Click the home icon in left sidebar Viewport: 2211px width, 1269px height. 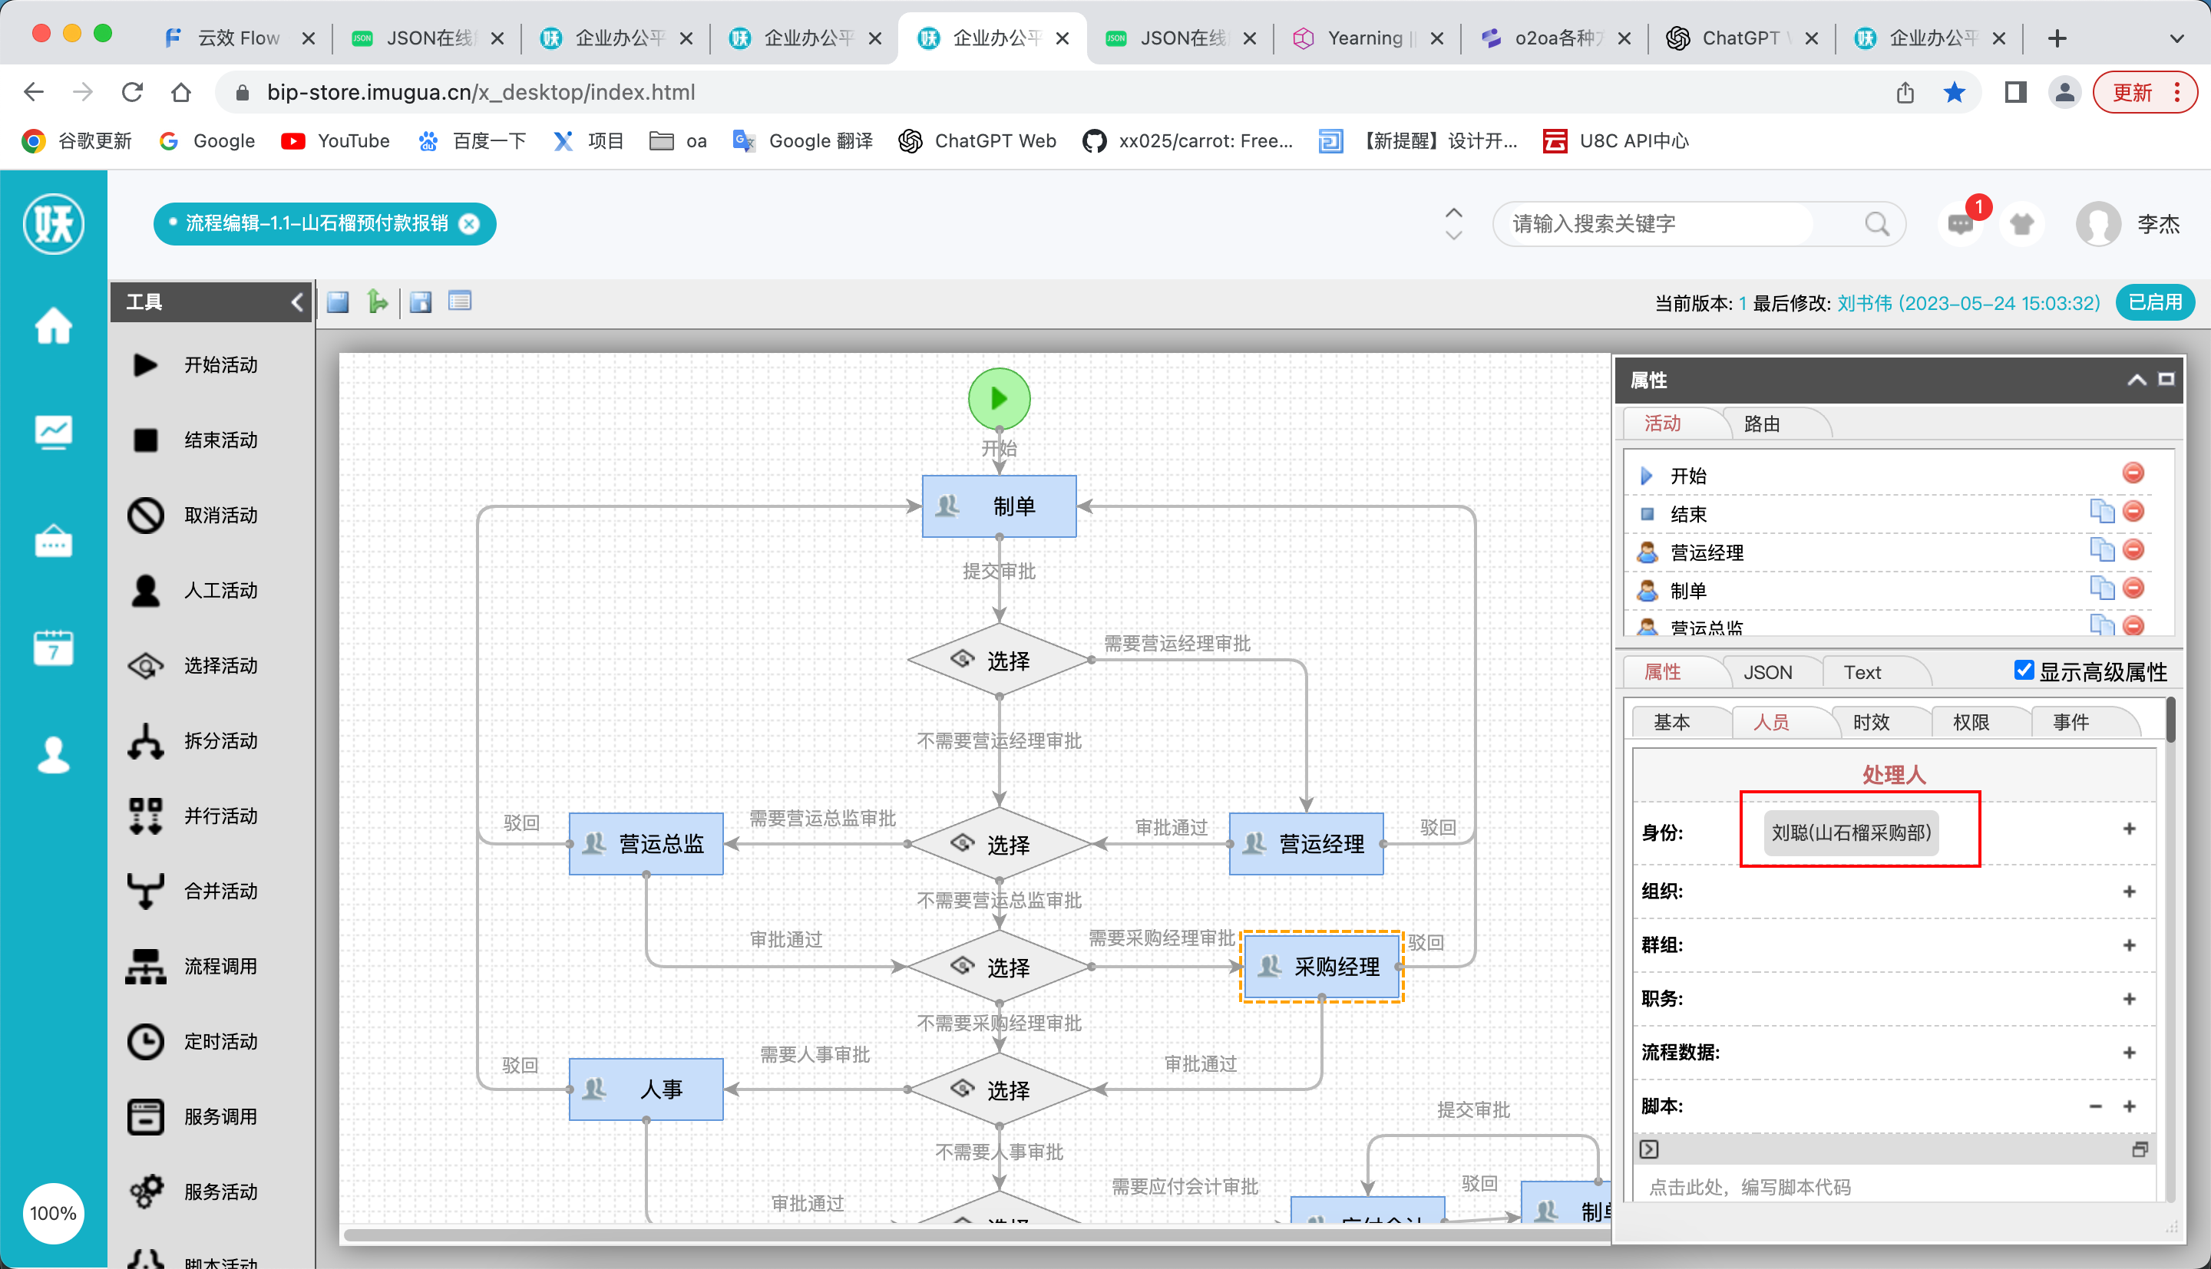tap(53, 327)
